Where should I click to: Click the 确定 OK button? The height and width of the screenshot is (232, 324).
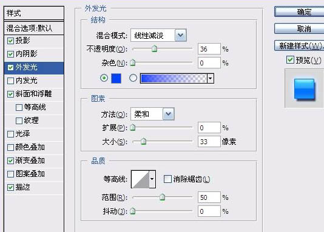click(x=299, y=12)
